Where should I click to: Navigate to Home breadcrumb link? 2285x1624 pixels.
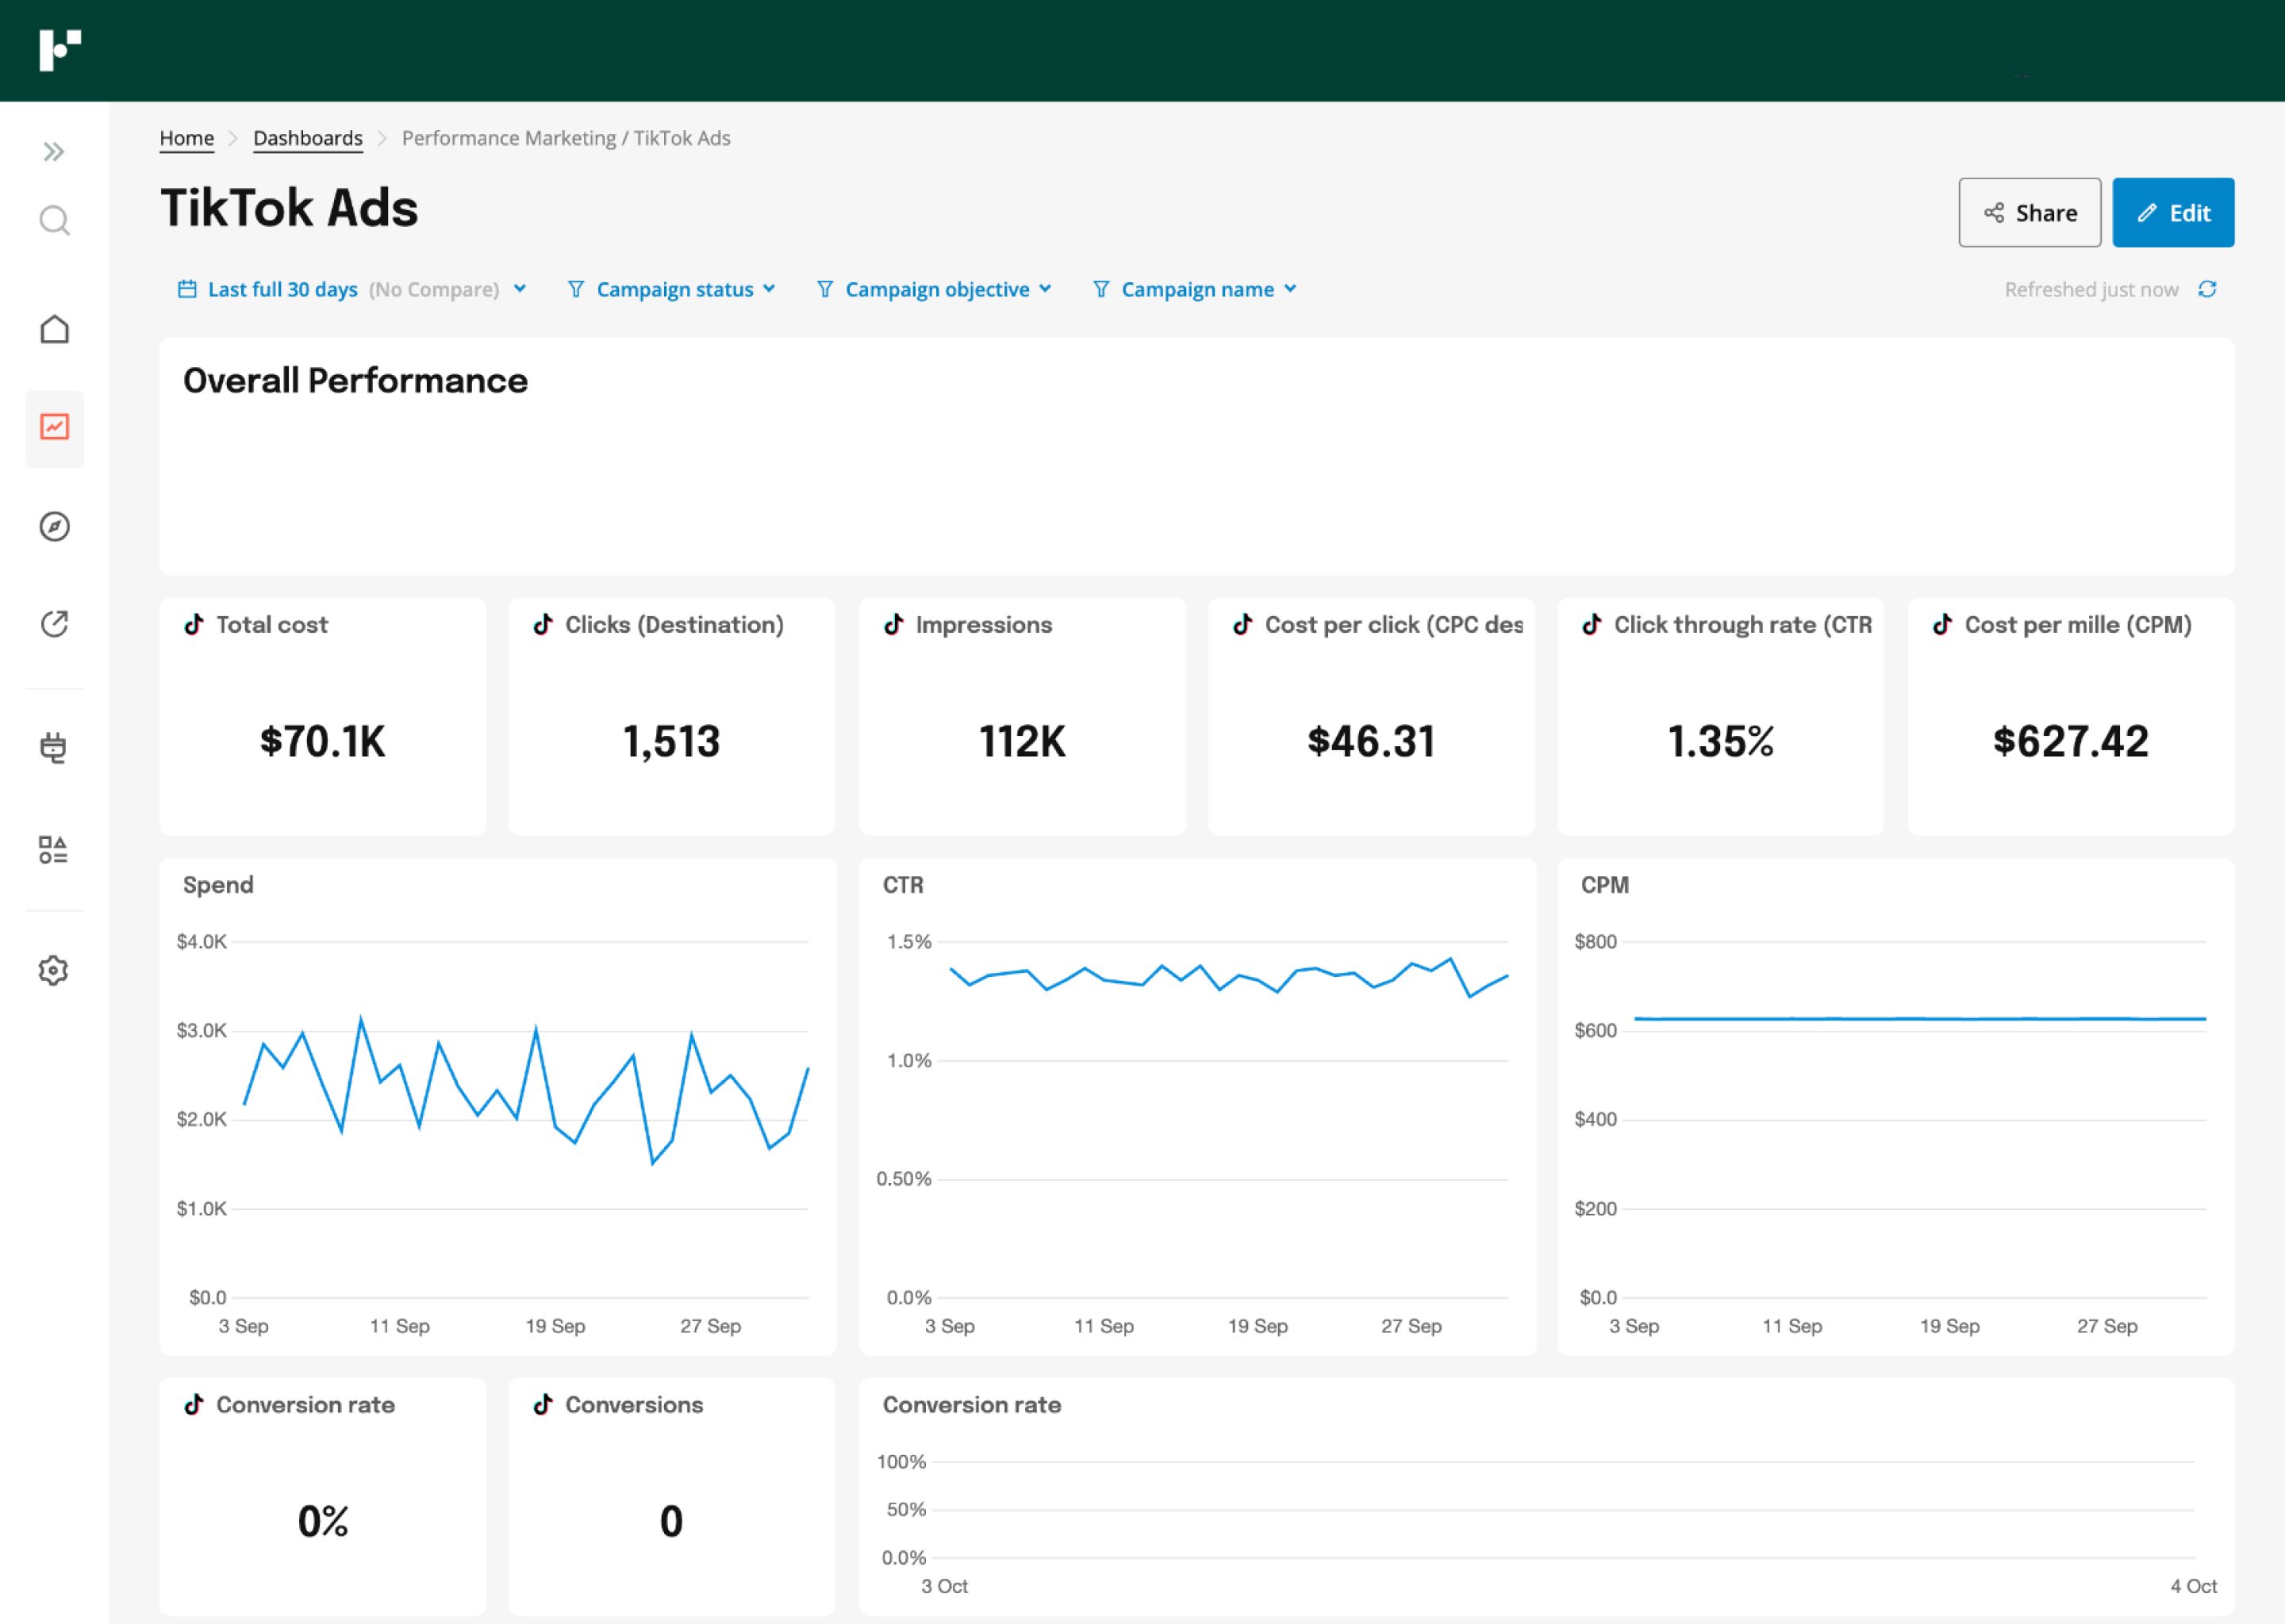(x=188, y=139)
